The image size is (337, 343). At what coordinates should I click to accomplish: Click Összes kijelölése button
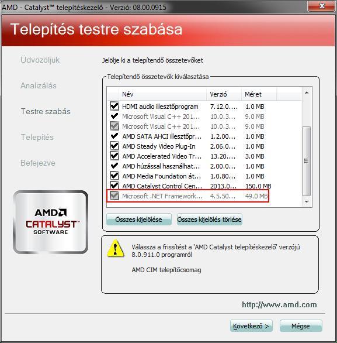pos(139,219)
